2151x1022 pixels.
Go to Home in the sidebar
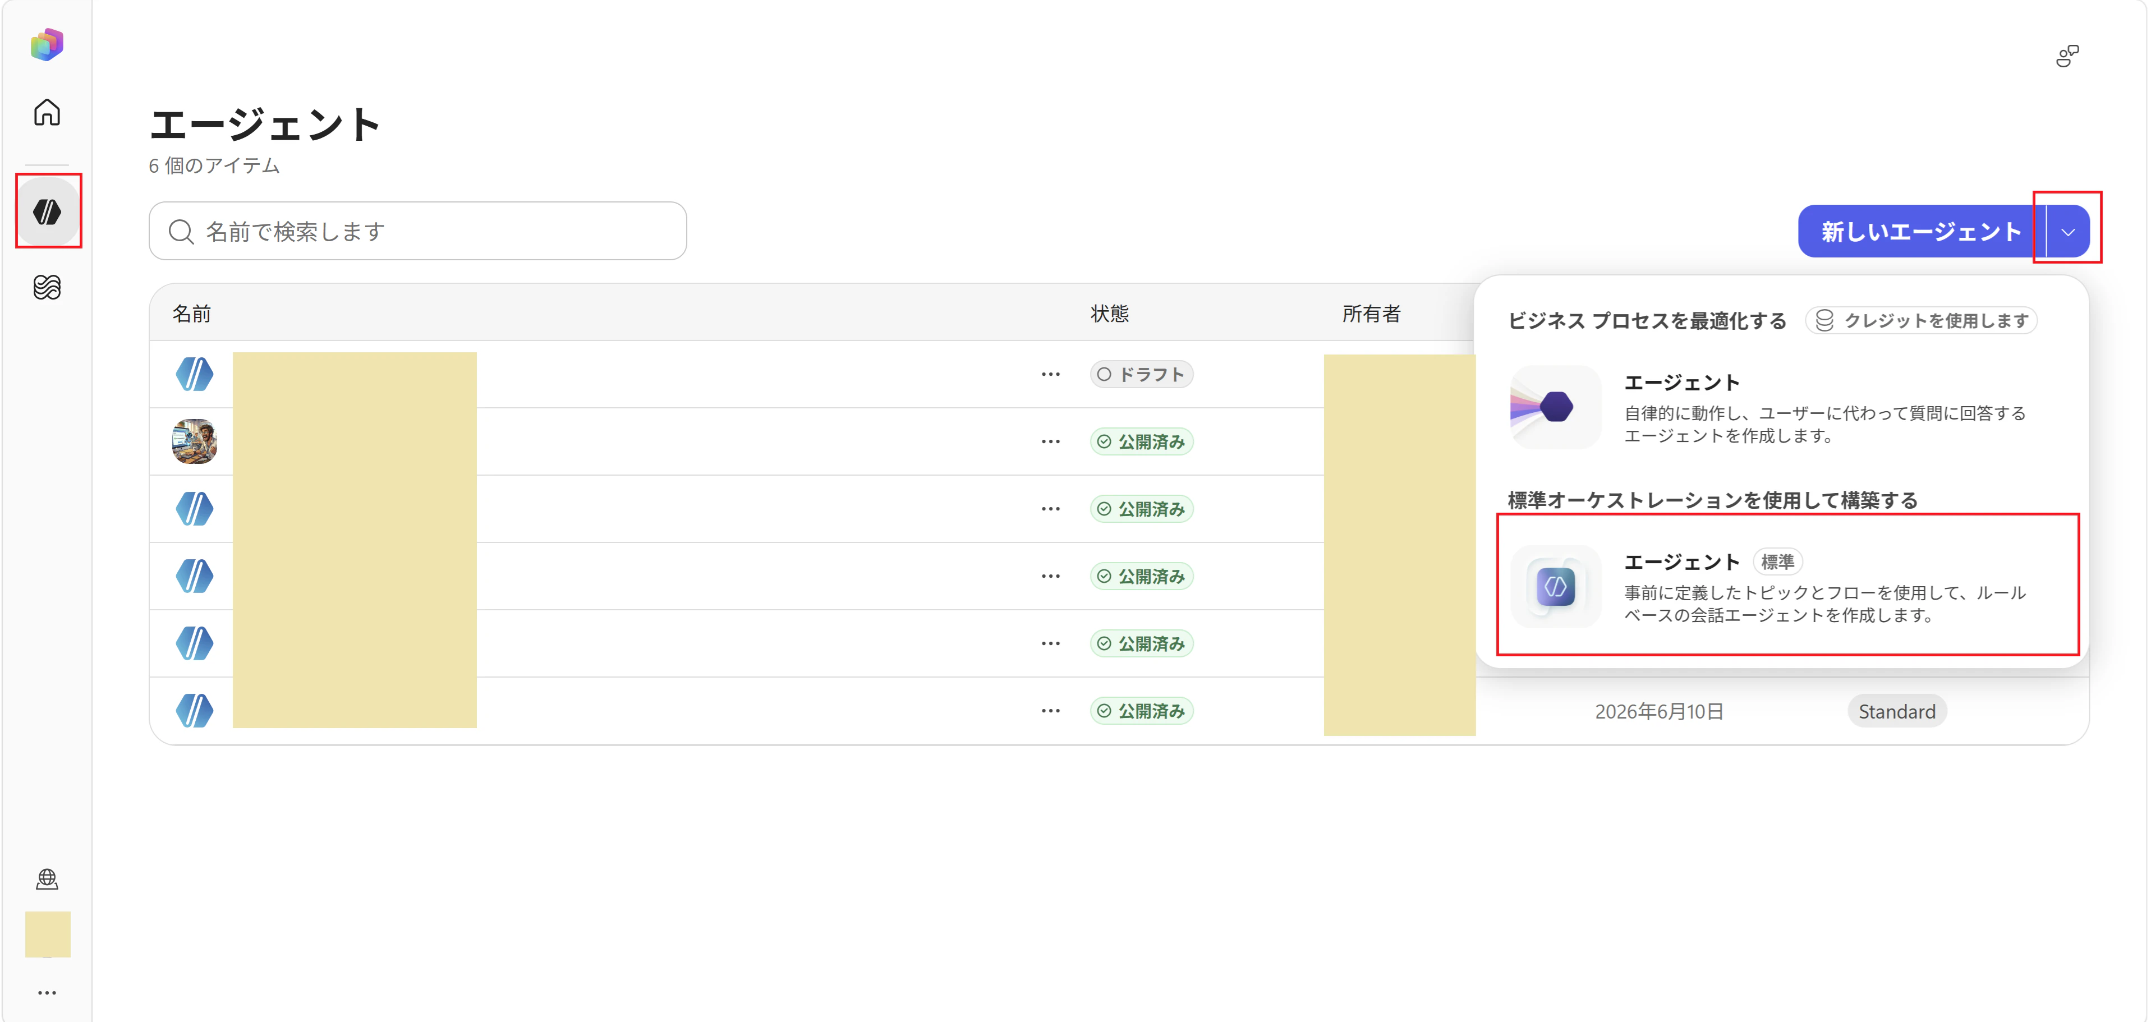pos(47,112)
